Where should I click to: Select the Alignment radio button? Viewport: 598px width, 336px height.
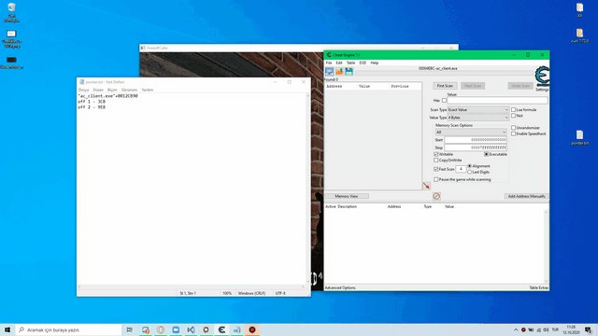coord(469,166)
